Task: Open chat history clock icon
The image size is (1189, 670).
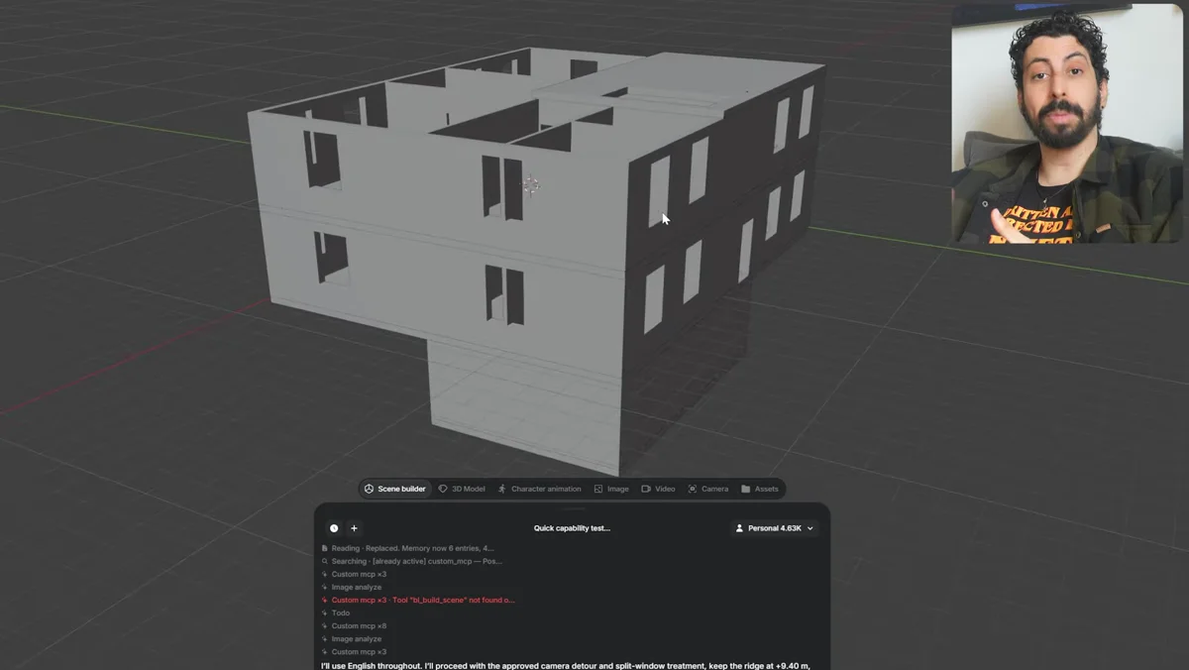Action: 334,528
